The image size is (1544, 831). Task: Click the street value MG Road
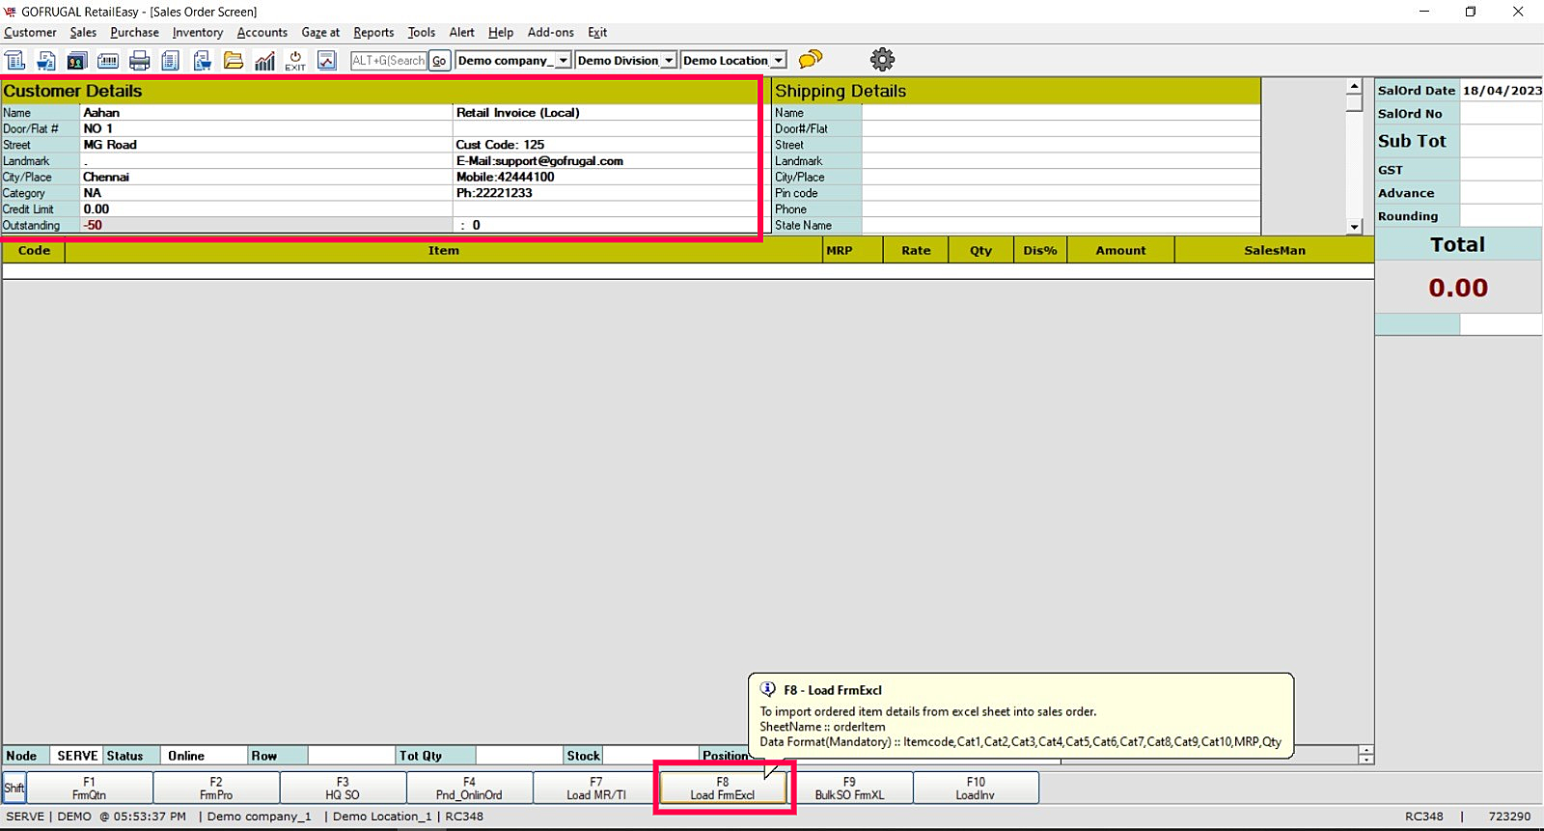pos(110,145)
